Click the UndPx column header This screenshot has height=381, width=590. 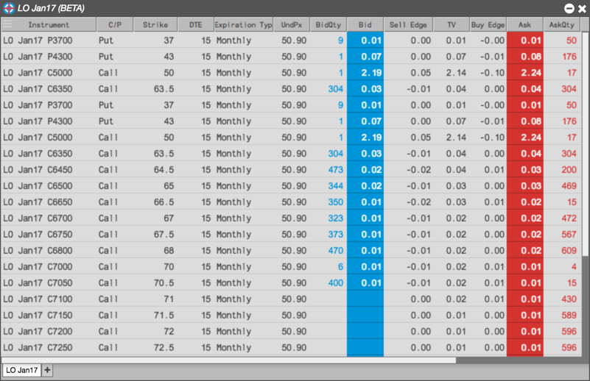(292, 25)
